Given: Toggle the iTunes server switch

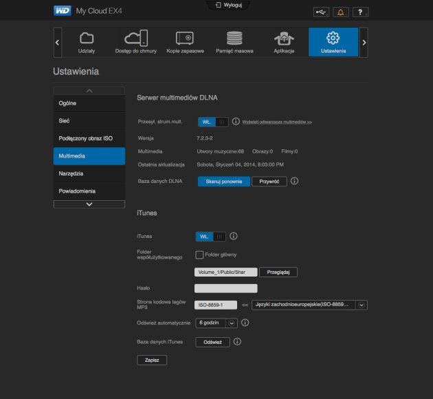Looking at the screenshot, I should [x=211, y=237].
